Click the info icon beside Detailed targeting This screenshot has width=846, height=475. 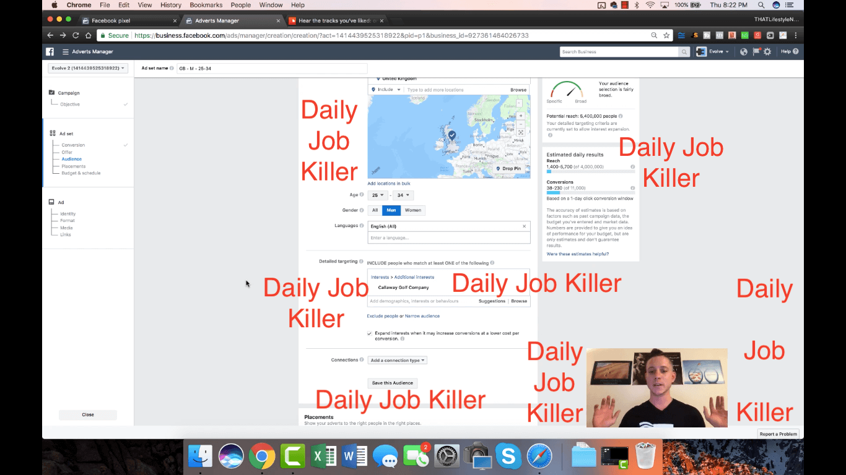pyautogui.click(x=362, y=262)
